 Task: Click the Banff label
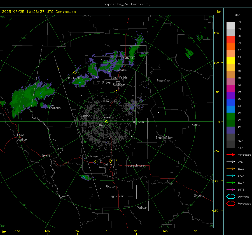46,156
